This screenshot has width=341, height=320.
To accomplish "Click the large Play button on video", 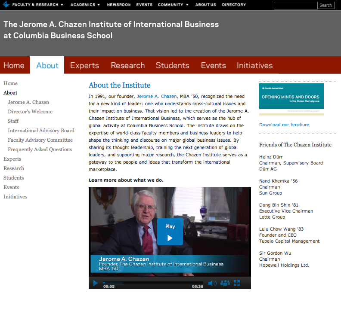I will 170,232.
